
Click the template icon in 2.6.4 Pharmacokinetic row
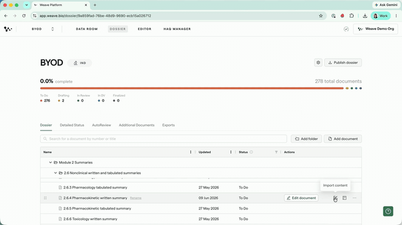(344, 198)
